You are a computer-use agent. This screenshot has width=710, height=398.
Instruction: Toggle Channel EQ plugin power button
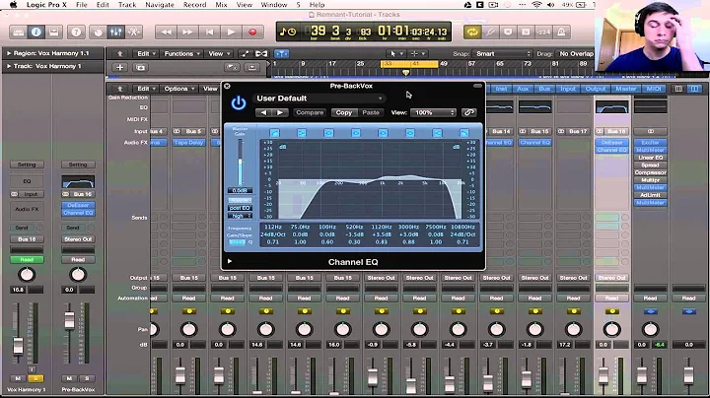(239, 103)
